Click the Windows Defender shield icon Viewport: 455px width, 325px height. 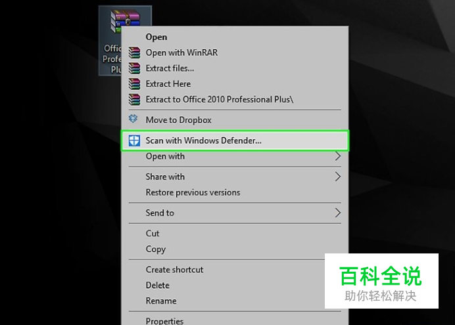coord(134,141)
